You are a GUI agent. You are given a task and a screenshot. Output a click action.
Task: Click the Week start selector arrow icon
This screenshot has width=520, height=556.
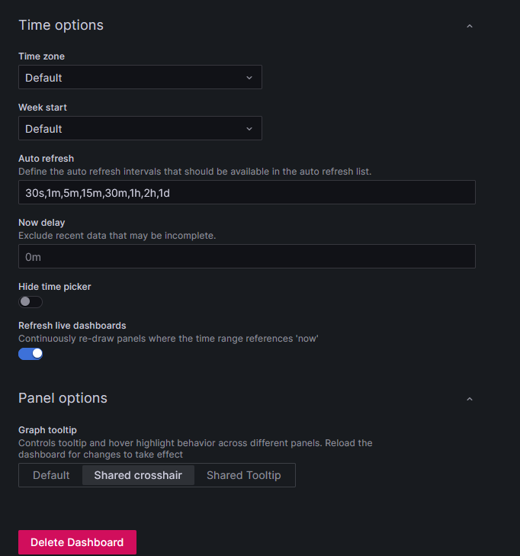click(x=249, y=129)
